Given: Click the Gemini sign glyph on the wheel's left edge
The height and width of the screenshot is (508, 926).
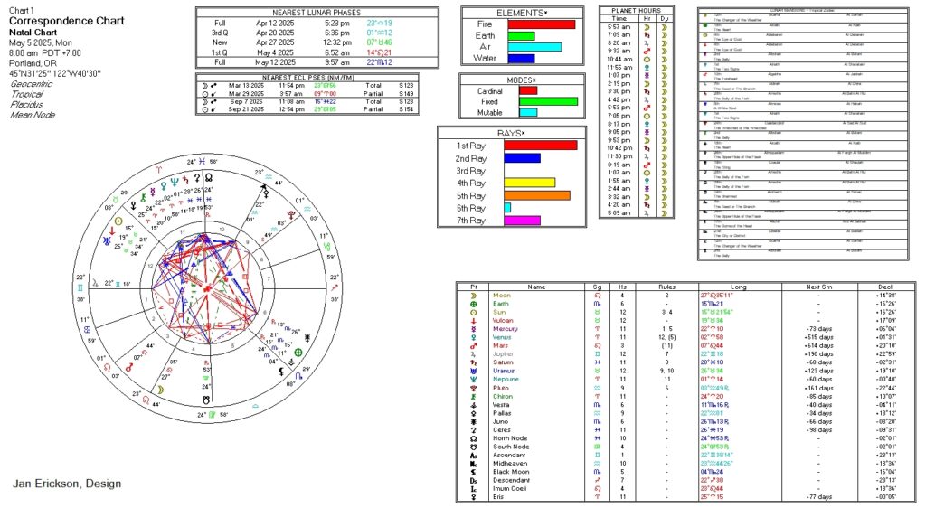Looking at the screenshot, I should click(80, 288).
